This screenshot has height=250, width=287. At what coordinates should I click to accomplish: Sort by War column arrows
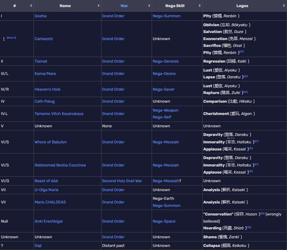149,6
